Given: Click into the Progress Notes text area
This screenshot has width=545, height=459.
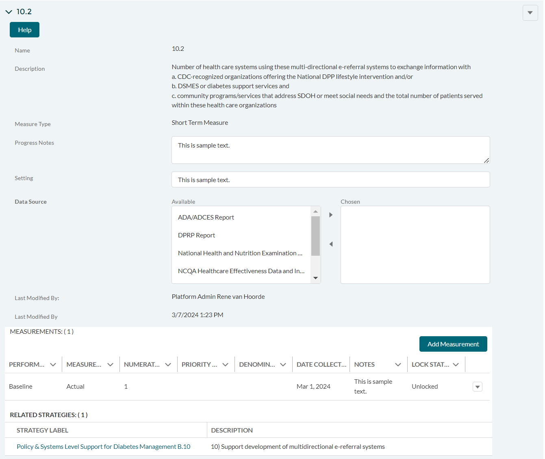Looking at the screenshot, I should (x=330, y=150).
